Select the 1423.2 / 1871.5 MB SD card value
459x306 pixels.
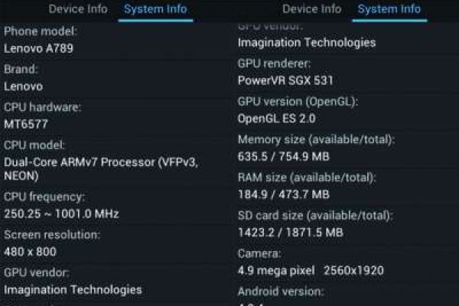tap(291, 232)
